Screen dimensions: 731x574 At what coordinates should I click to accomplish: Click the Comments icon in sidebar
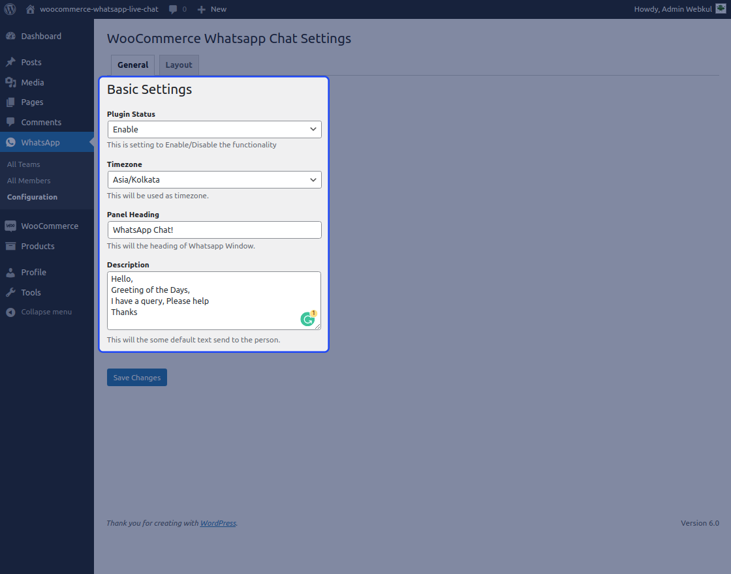tap(10, 122)
